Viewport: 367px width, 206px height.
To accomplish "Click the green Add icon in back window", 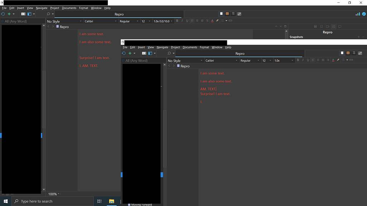I will click(x=9, y=14).
